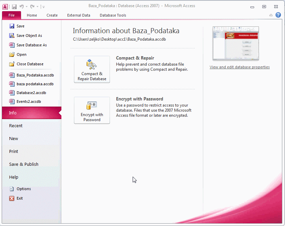Click the database-and-wrench icon on Compact & Repair button

(x=91, y=65)
